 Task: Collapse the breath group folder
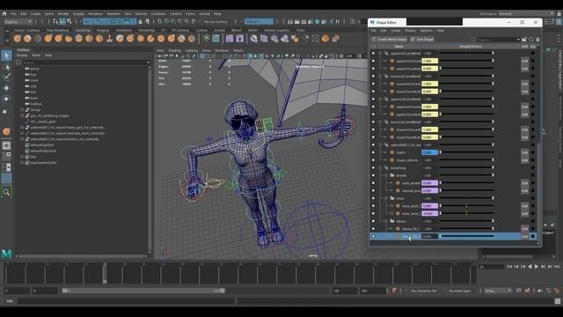(386, 175)
